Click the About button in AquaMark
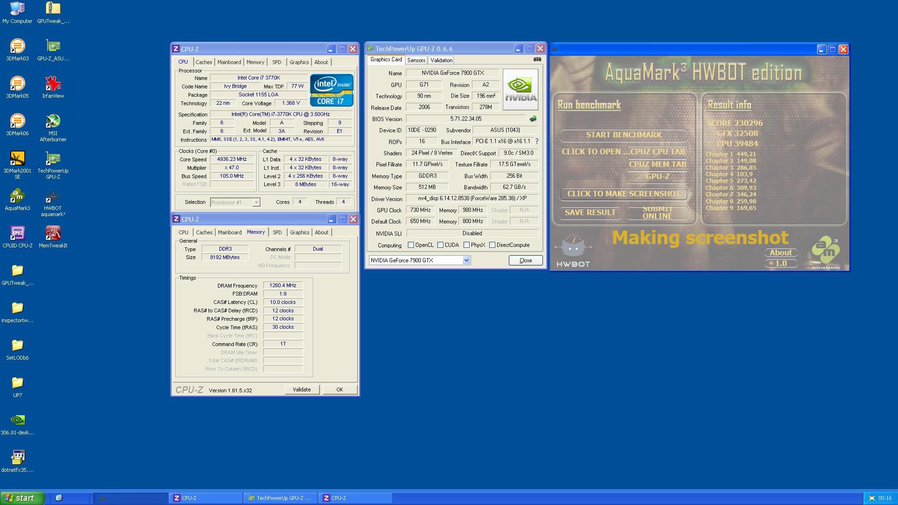This screenshot has height=505, width=898. pos(781,252)
